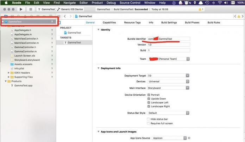245x142 pixels.
Task: Click the QQ penguin menu bar icon
Action: [x=181, y=3]
